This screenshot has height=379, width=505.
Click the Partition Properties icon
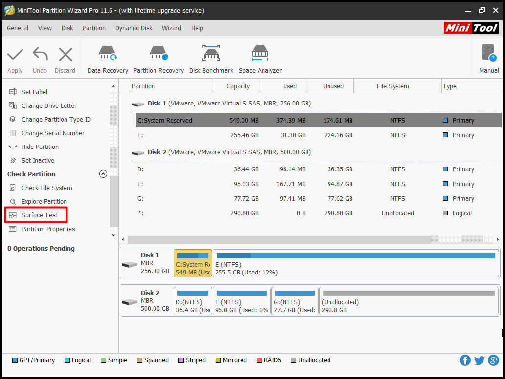pos(13,229)
